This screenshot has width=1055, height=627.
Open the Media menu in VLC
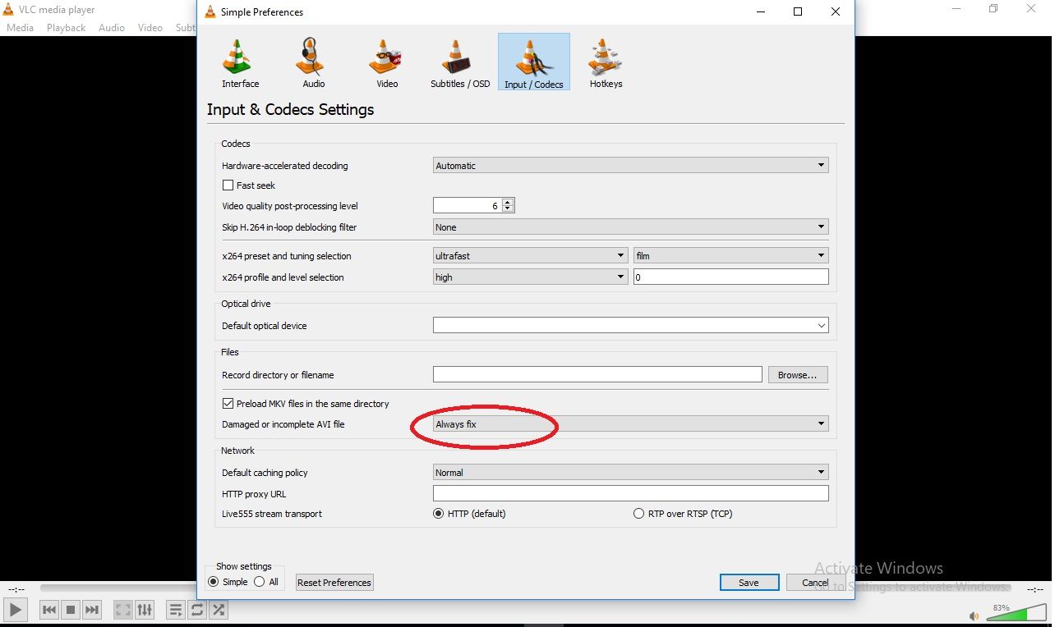tap(20, 27)
